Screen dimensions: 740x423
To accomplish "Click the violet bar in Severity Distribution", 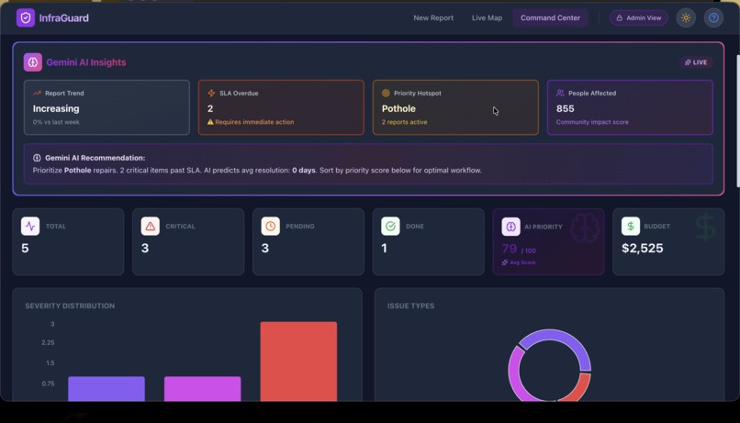I will [107, 388].
